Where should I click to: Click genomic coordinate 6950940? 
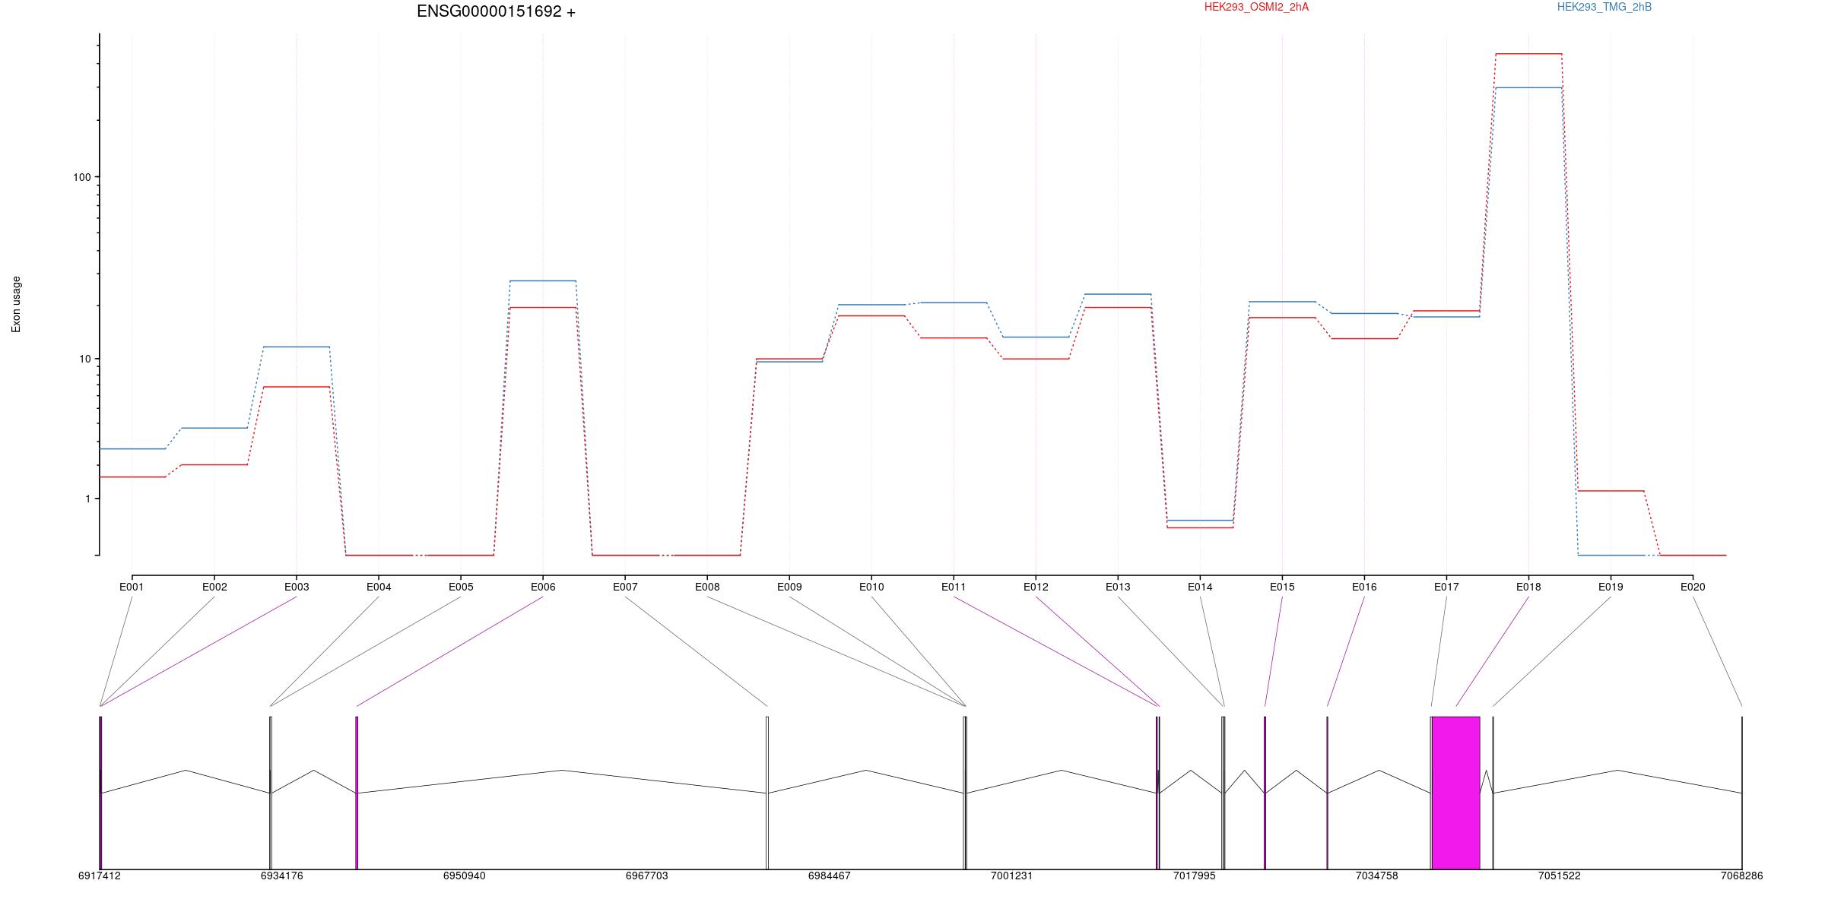click(465, 876)
